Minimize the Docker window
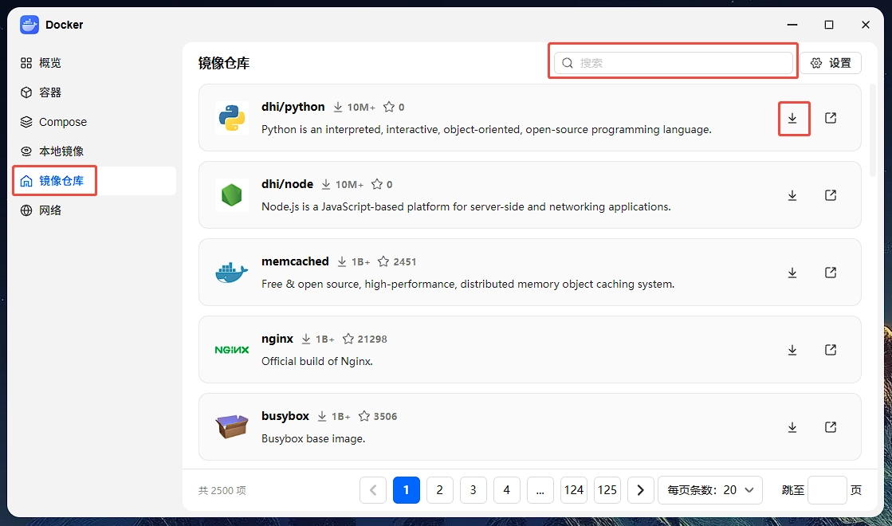Viewport: 892px width, 526px height. [792, 25]
